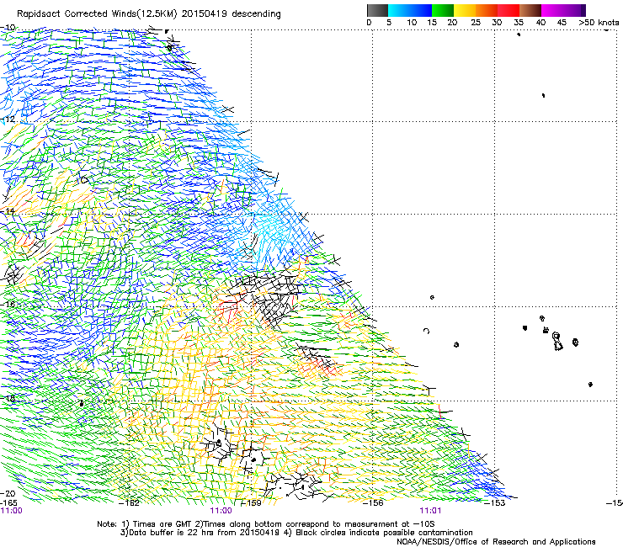Click the '>50 knots' legend label

pyautogui.click(x=599, y=23)
